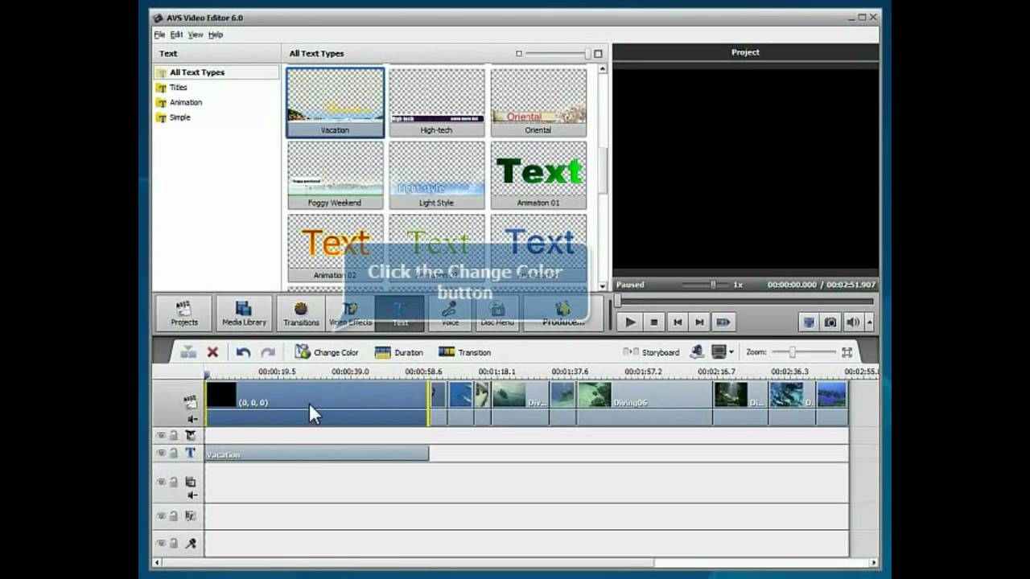Click the next scene button
This screenshot has width=1030, height=579.
click(x=723, y=322)
